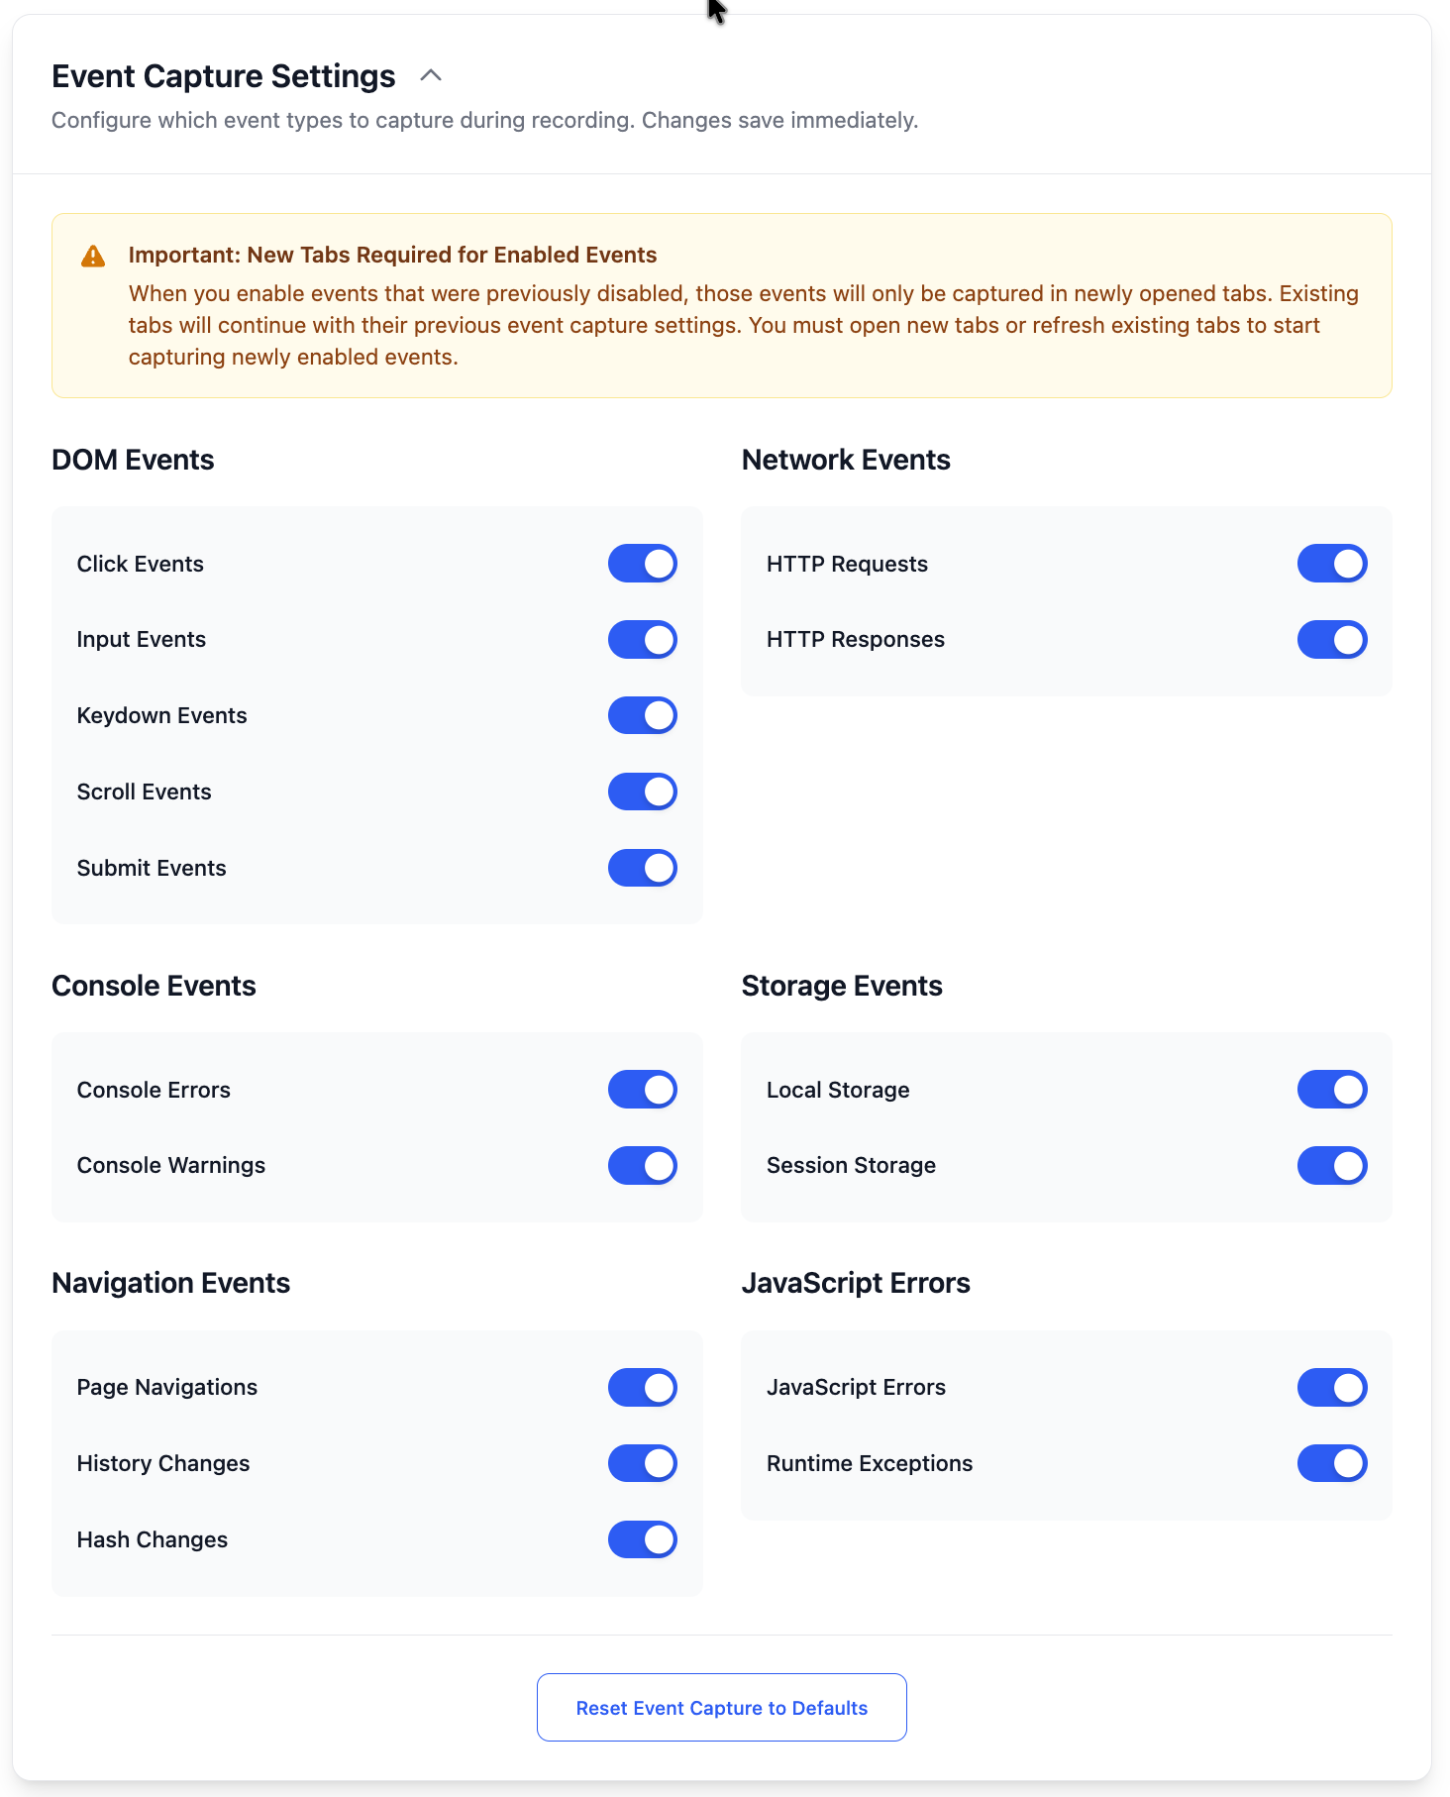The height and width of the screenshot is (1797, 1450).
Task: Turn off Input Events toggle
Action: coord(642,640)
